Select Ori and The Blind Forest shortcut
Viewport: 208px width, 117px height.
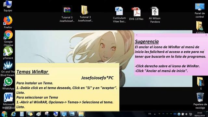[8, 69]
